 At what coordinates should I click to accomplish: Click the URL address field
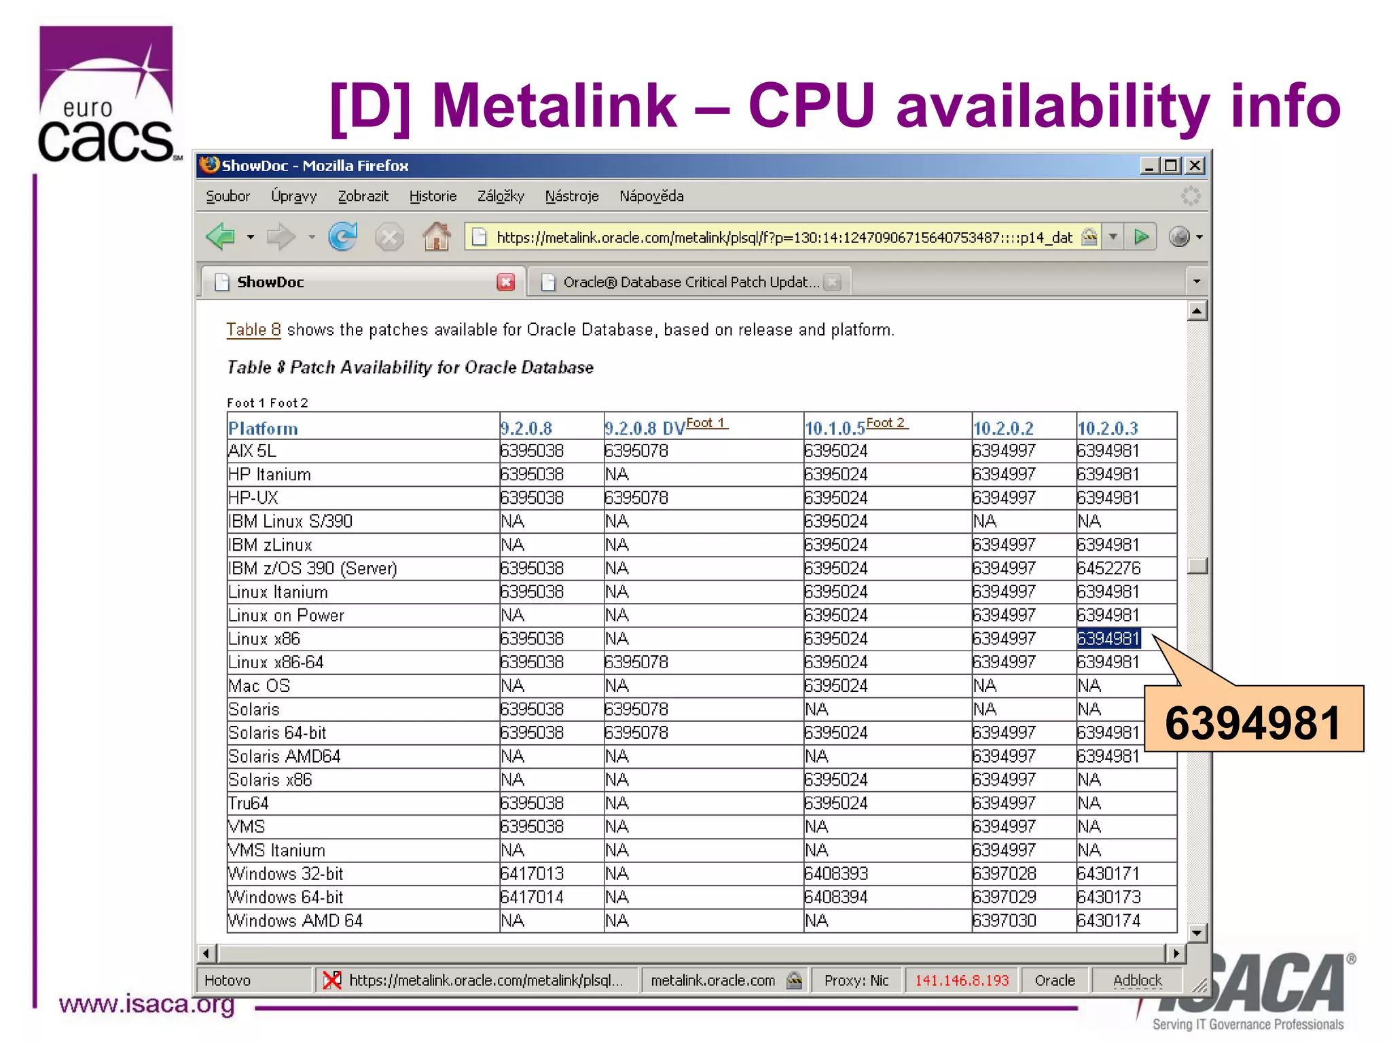tap(784, 237)
